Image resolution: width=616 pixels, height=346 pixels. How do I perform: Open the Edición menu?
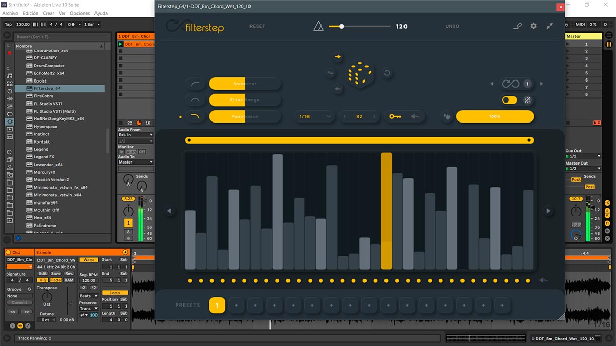[31, 13]
